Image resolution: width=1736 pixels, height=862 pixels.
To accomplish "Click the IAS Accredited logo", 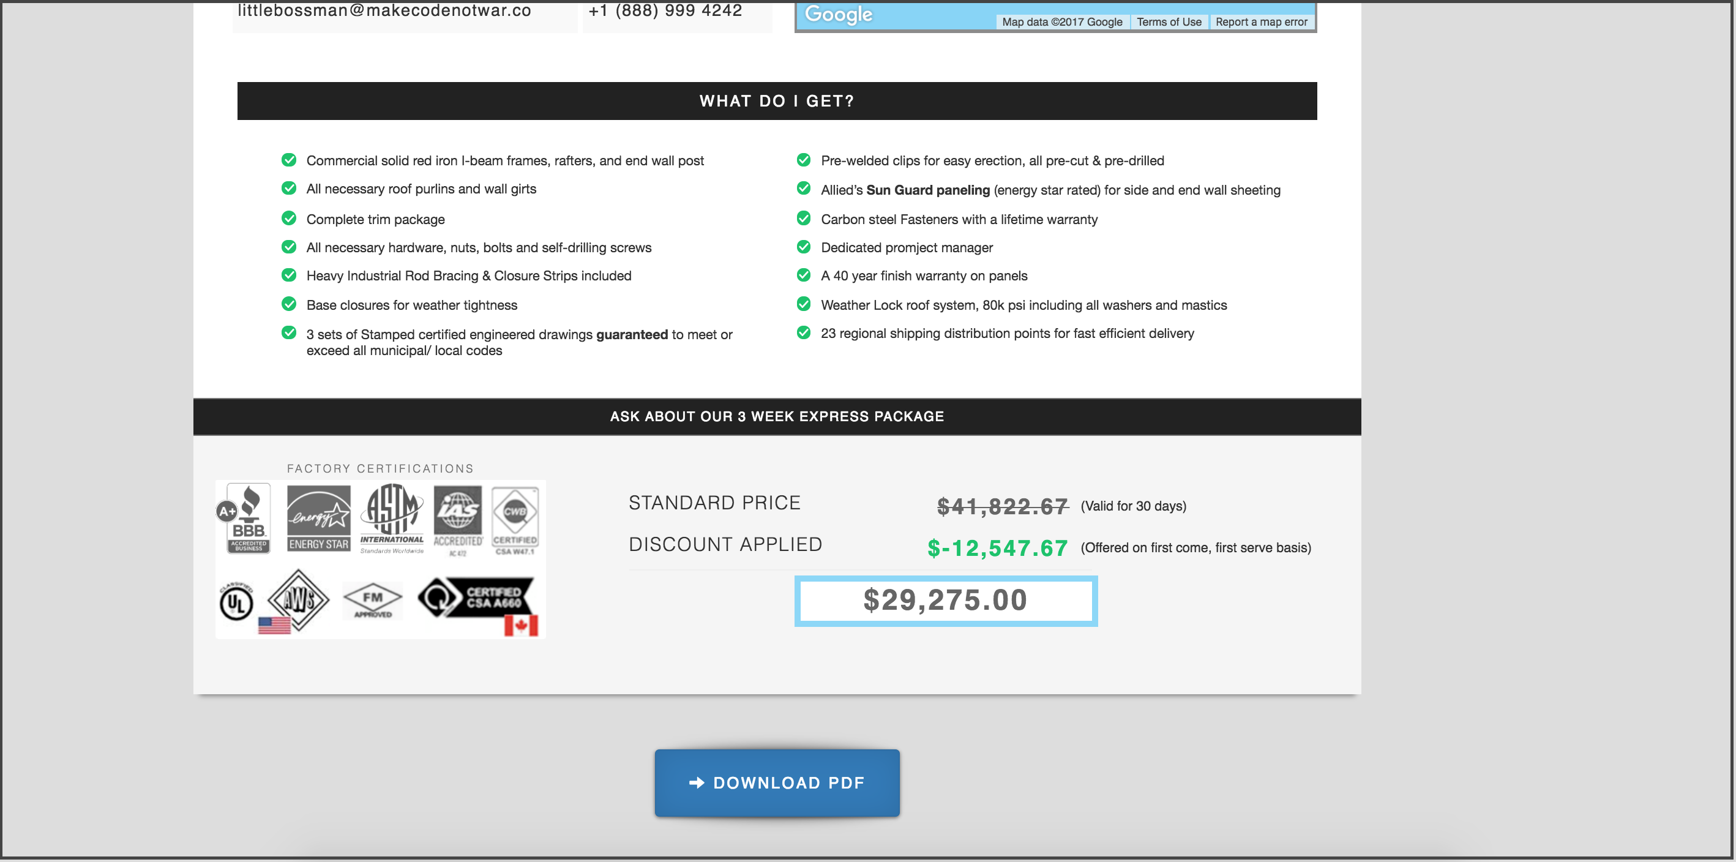I will click(458, 520).
